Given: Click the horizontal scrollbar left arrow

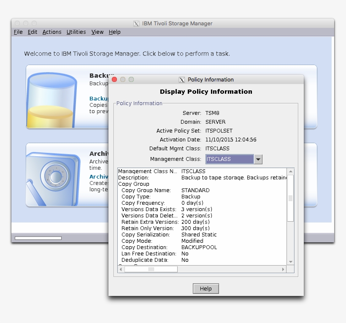Looking at the screenshot, I should coord(120,269).
